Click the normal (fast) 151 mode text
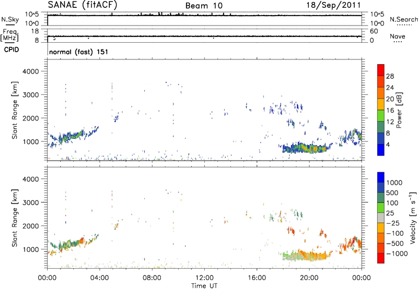This screenshot has height=289, width=418. pos(79,52)
